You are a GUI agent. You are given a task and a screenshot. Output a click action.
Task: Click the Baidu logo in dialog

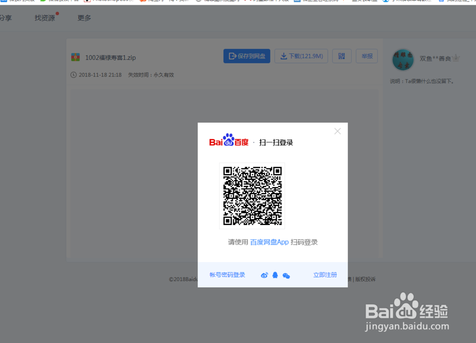coord(229,140)
